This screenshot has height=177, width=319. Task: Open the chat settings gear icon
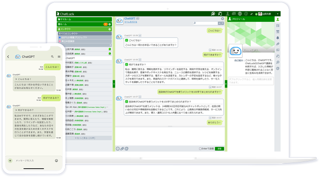[x=223, y=18]
